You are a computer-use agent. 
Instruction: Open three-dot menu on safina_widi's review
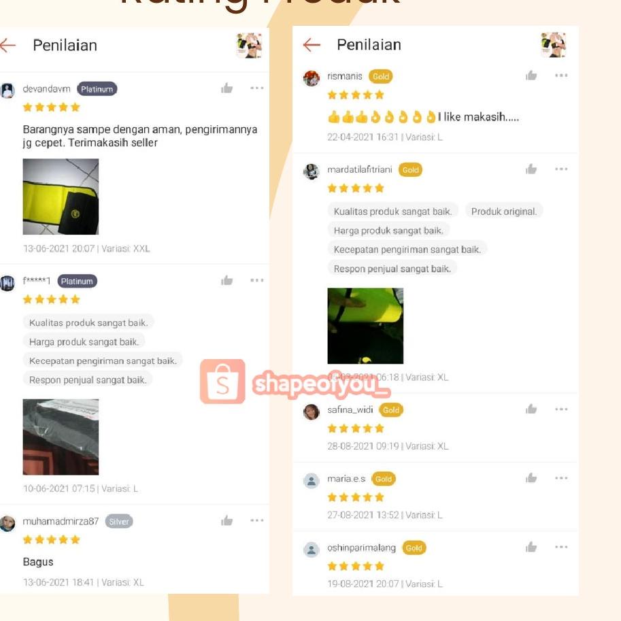pyautogui.click(x=561, y=409)
